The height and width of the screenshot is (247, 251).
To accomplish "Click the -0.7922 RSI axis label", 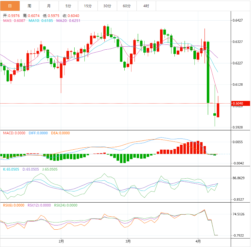I will [238, 236].
